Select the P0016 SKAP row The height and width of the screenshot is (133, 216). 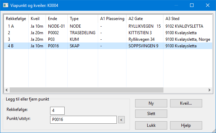[108, 46]
